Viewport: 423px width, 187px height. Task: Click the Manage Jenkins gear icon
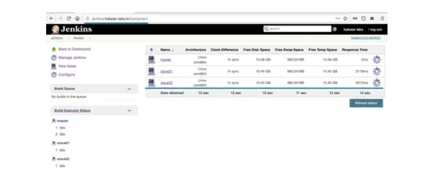coord(54,58)
